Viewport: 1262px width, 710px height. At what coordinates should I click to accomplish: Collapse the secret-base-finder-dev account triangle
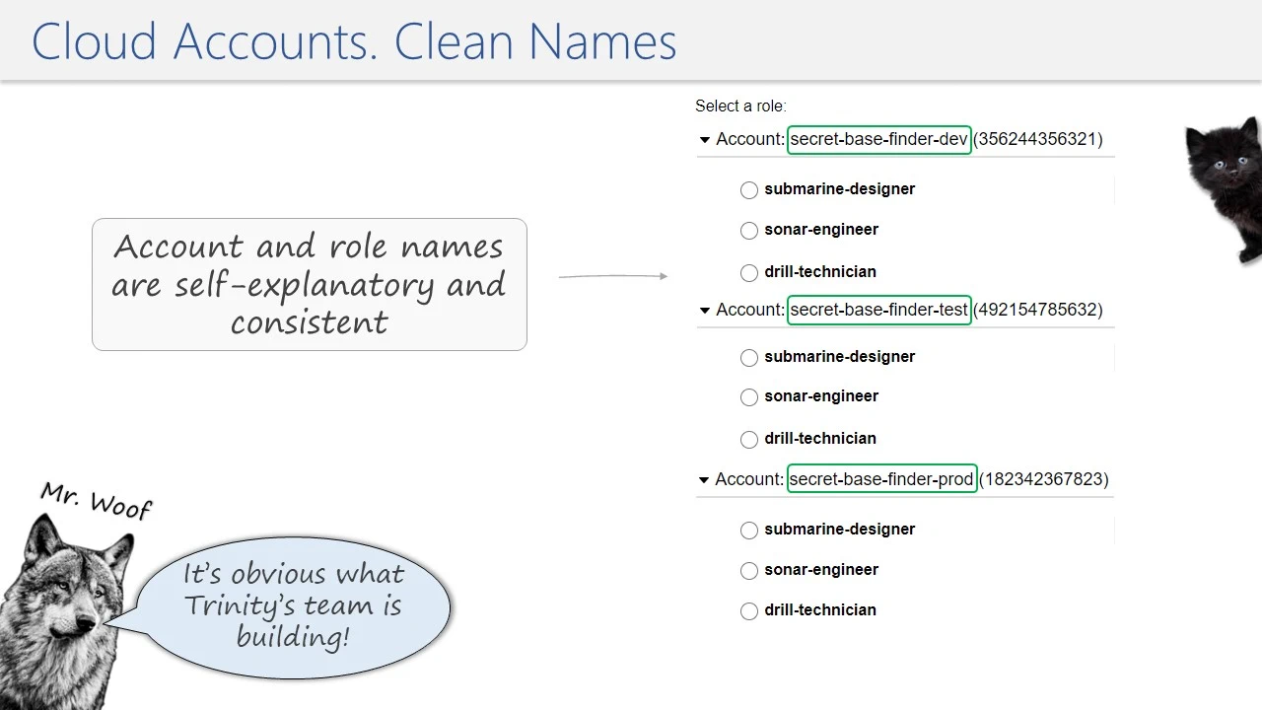coord(704,140)
